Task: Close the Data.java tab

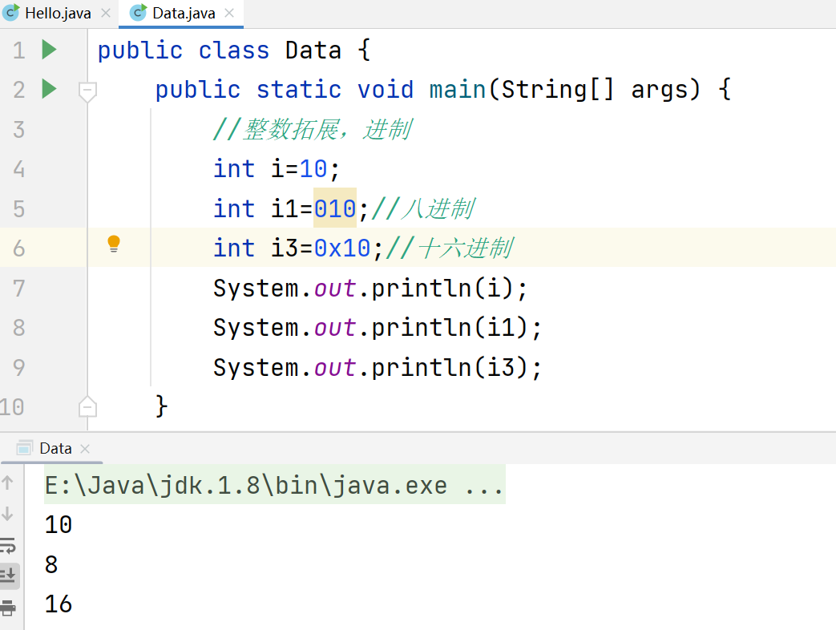Action: (x=229, y=13)
